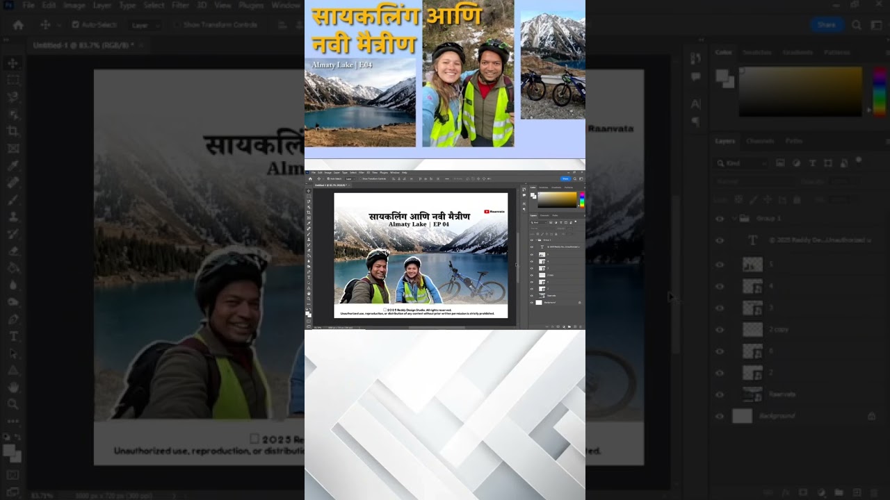This screenshot has height=500, width=890.
Task: Open Image menu in large dimmed Photoshop window
Action: click(74, 5)
